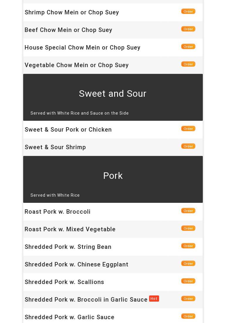Select the Sweet and Sour section header
The width and height of the screenshot is (226, 323).
(x=113, y=94)
